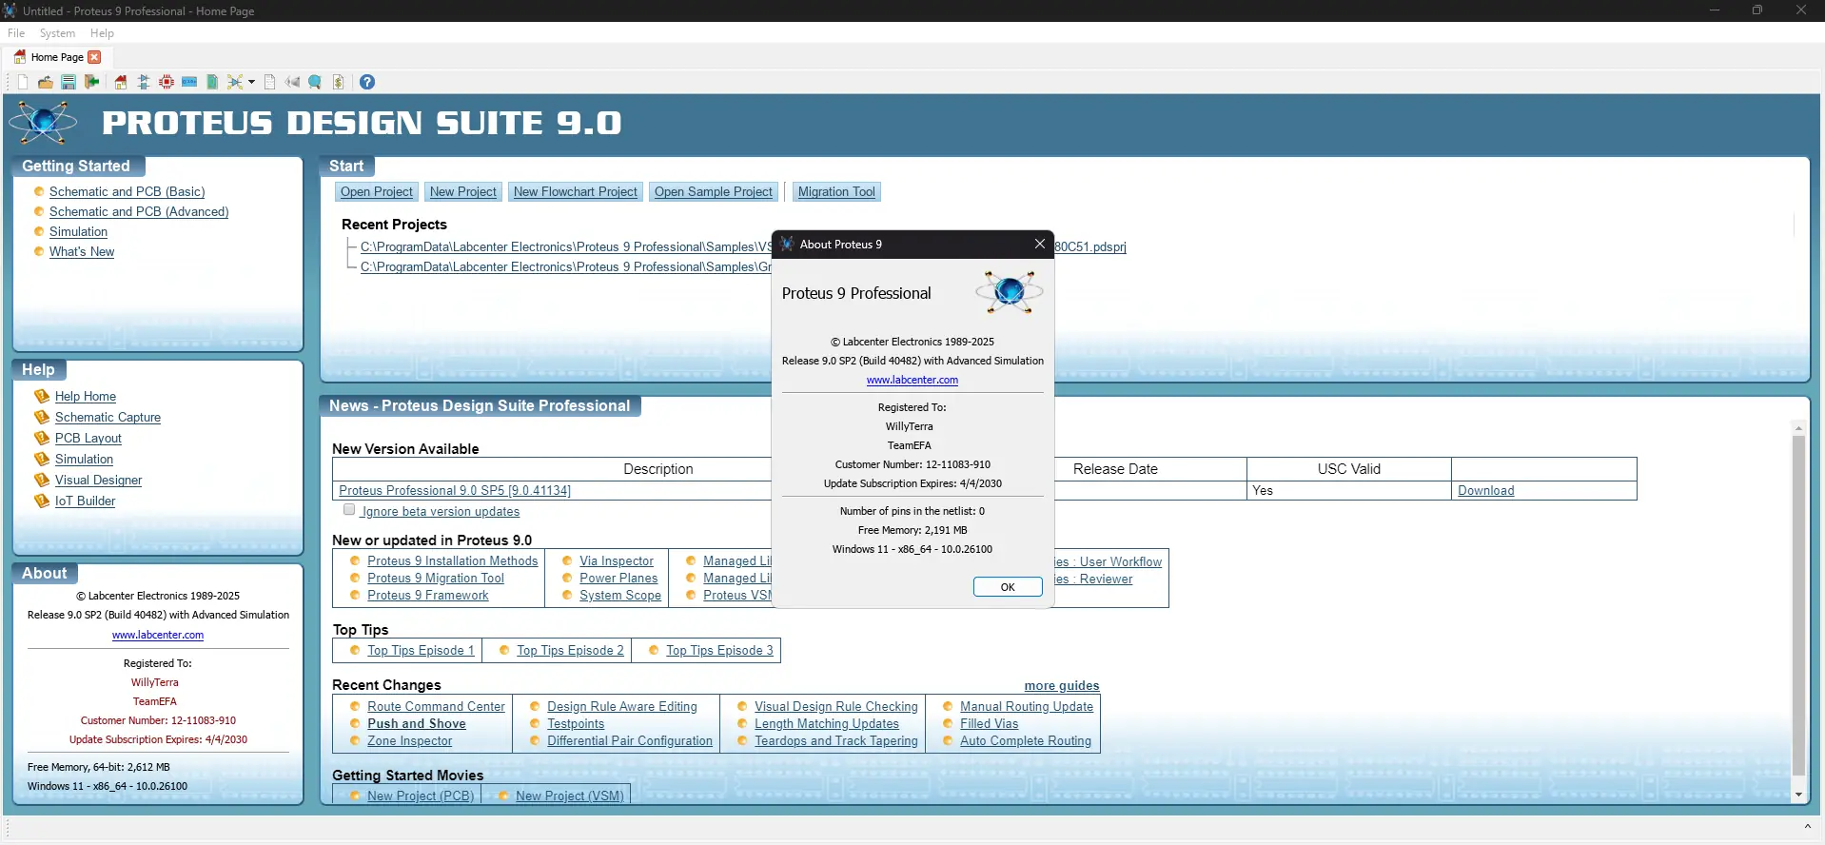Open the more guides link

[x=1062, y=686]
